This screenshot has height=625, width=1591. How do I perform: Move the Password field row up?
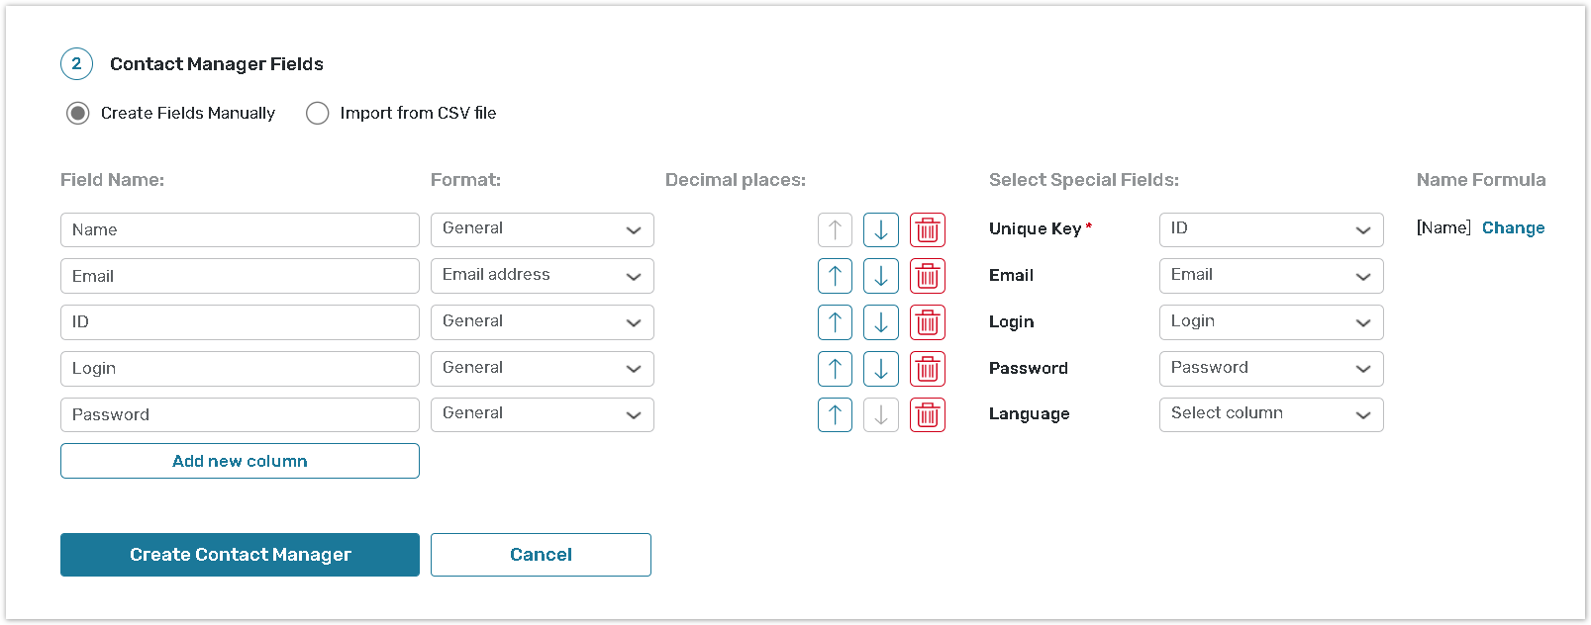[x=835, y=415]
